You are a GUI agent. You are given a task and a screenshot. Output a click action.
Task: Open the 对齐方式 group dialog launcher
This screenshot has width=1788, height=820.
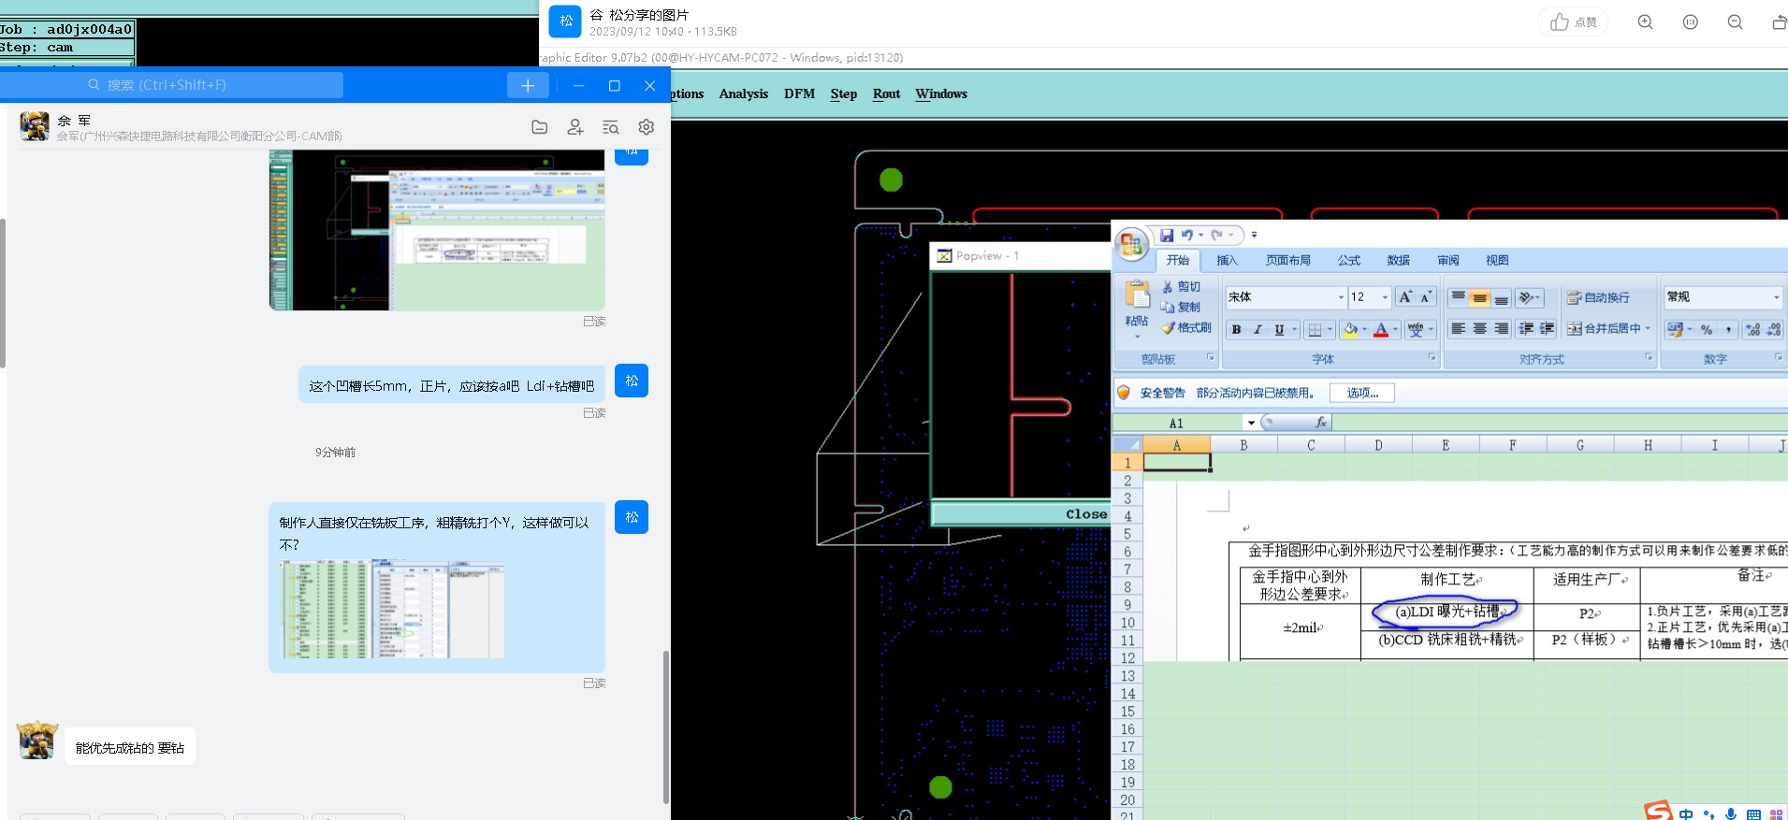(x=1649, y=357)
